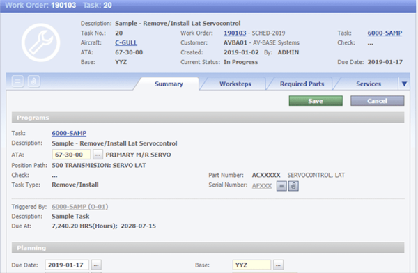This screenshot has width=418, height=273.
Task: Open the ATA code lookup ellipsis button
Action: tap(98, 155)
